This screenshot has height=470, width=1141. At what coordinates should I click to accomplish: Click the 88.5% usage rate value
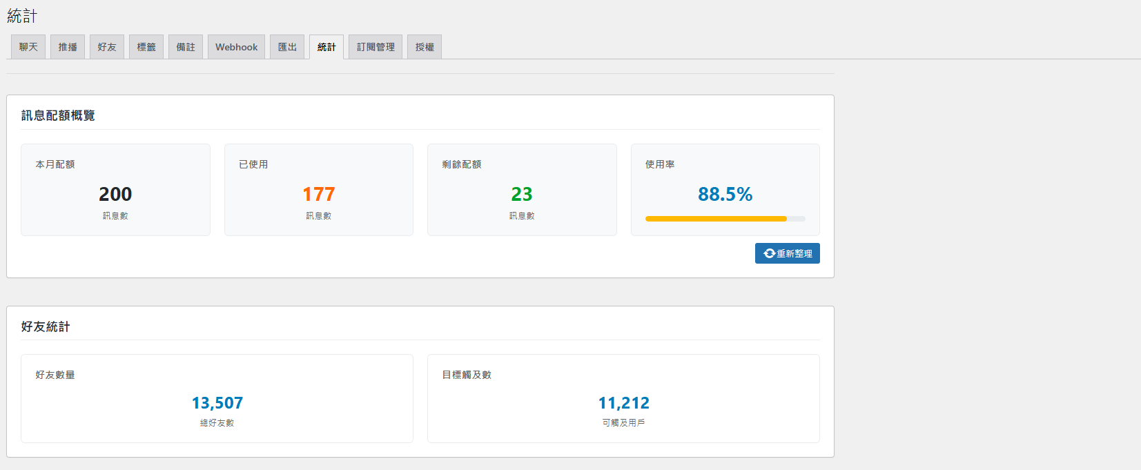pos(725,194)
